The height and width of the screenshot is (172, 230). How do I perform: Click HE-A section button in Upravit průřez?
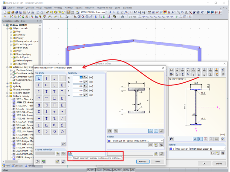point(182,70)
